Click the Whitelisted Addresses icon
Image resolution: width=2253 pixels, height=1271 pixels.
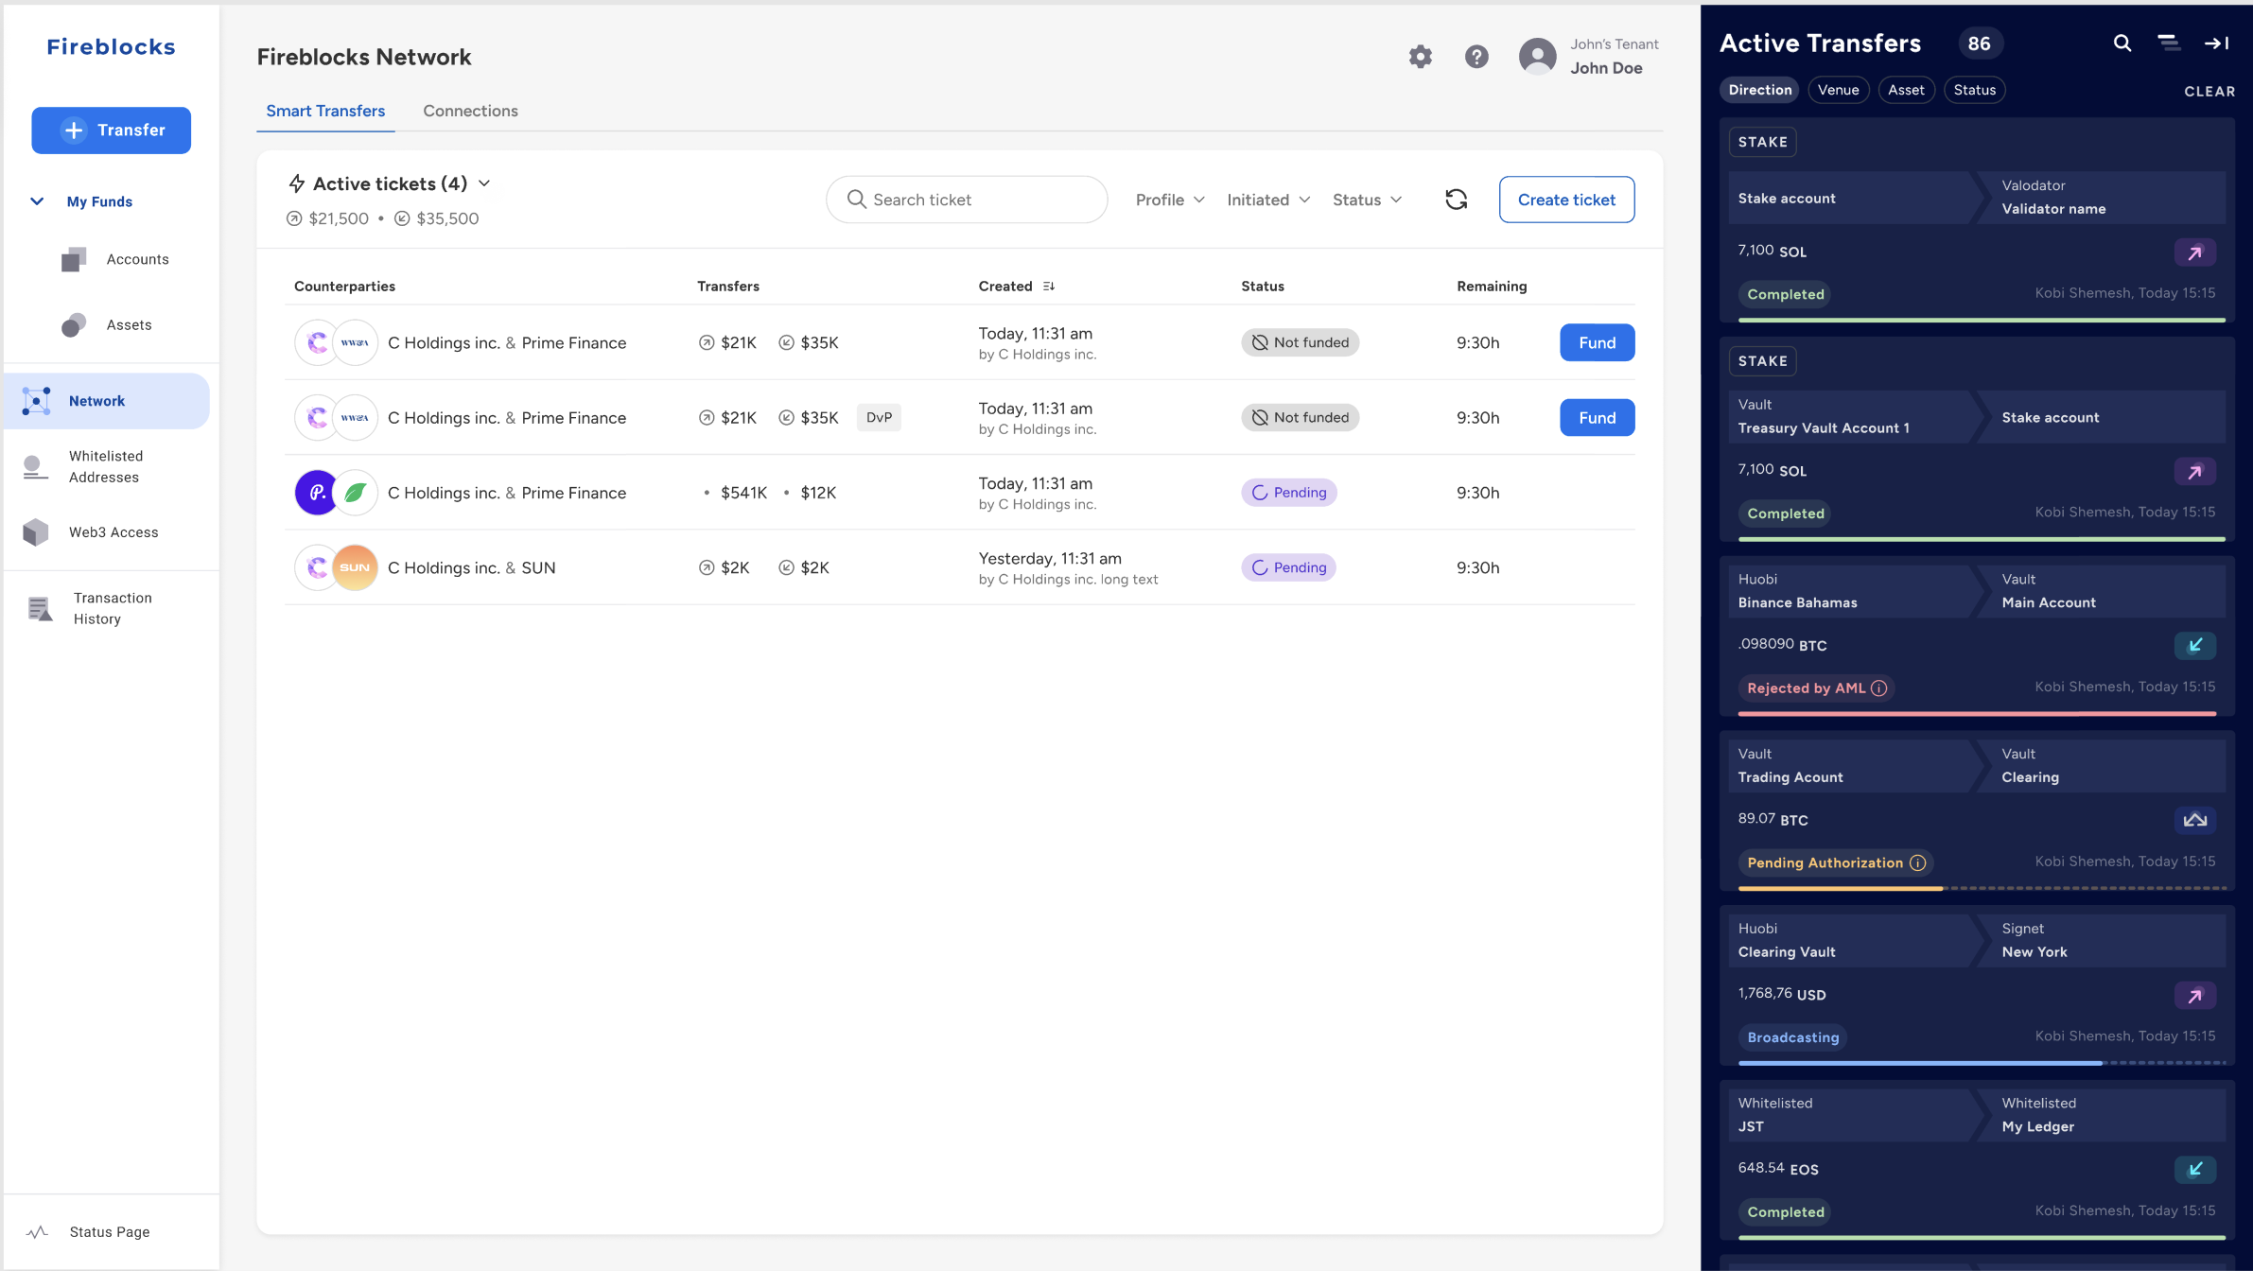click(35, 467)
